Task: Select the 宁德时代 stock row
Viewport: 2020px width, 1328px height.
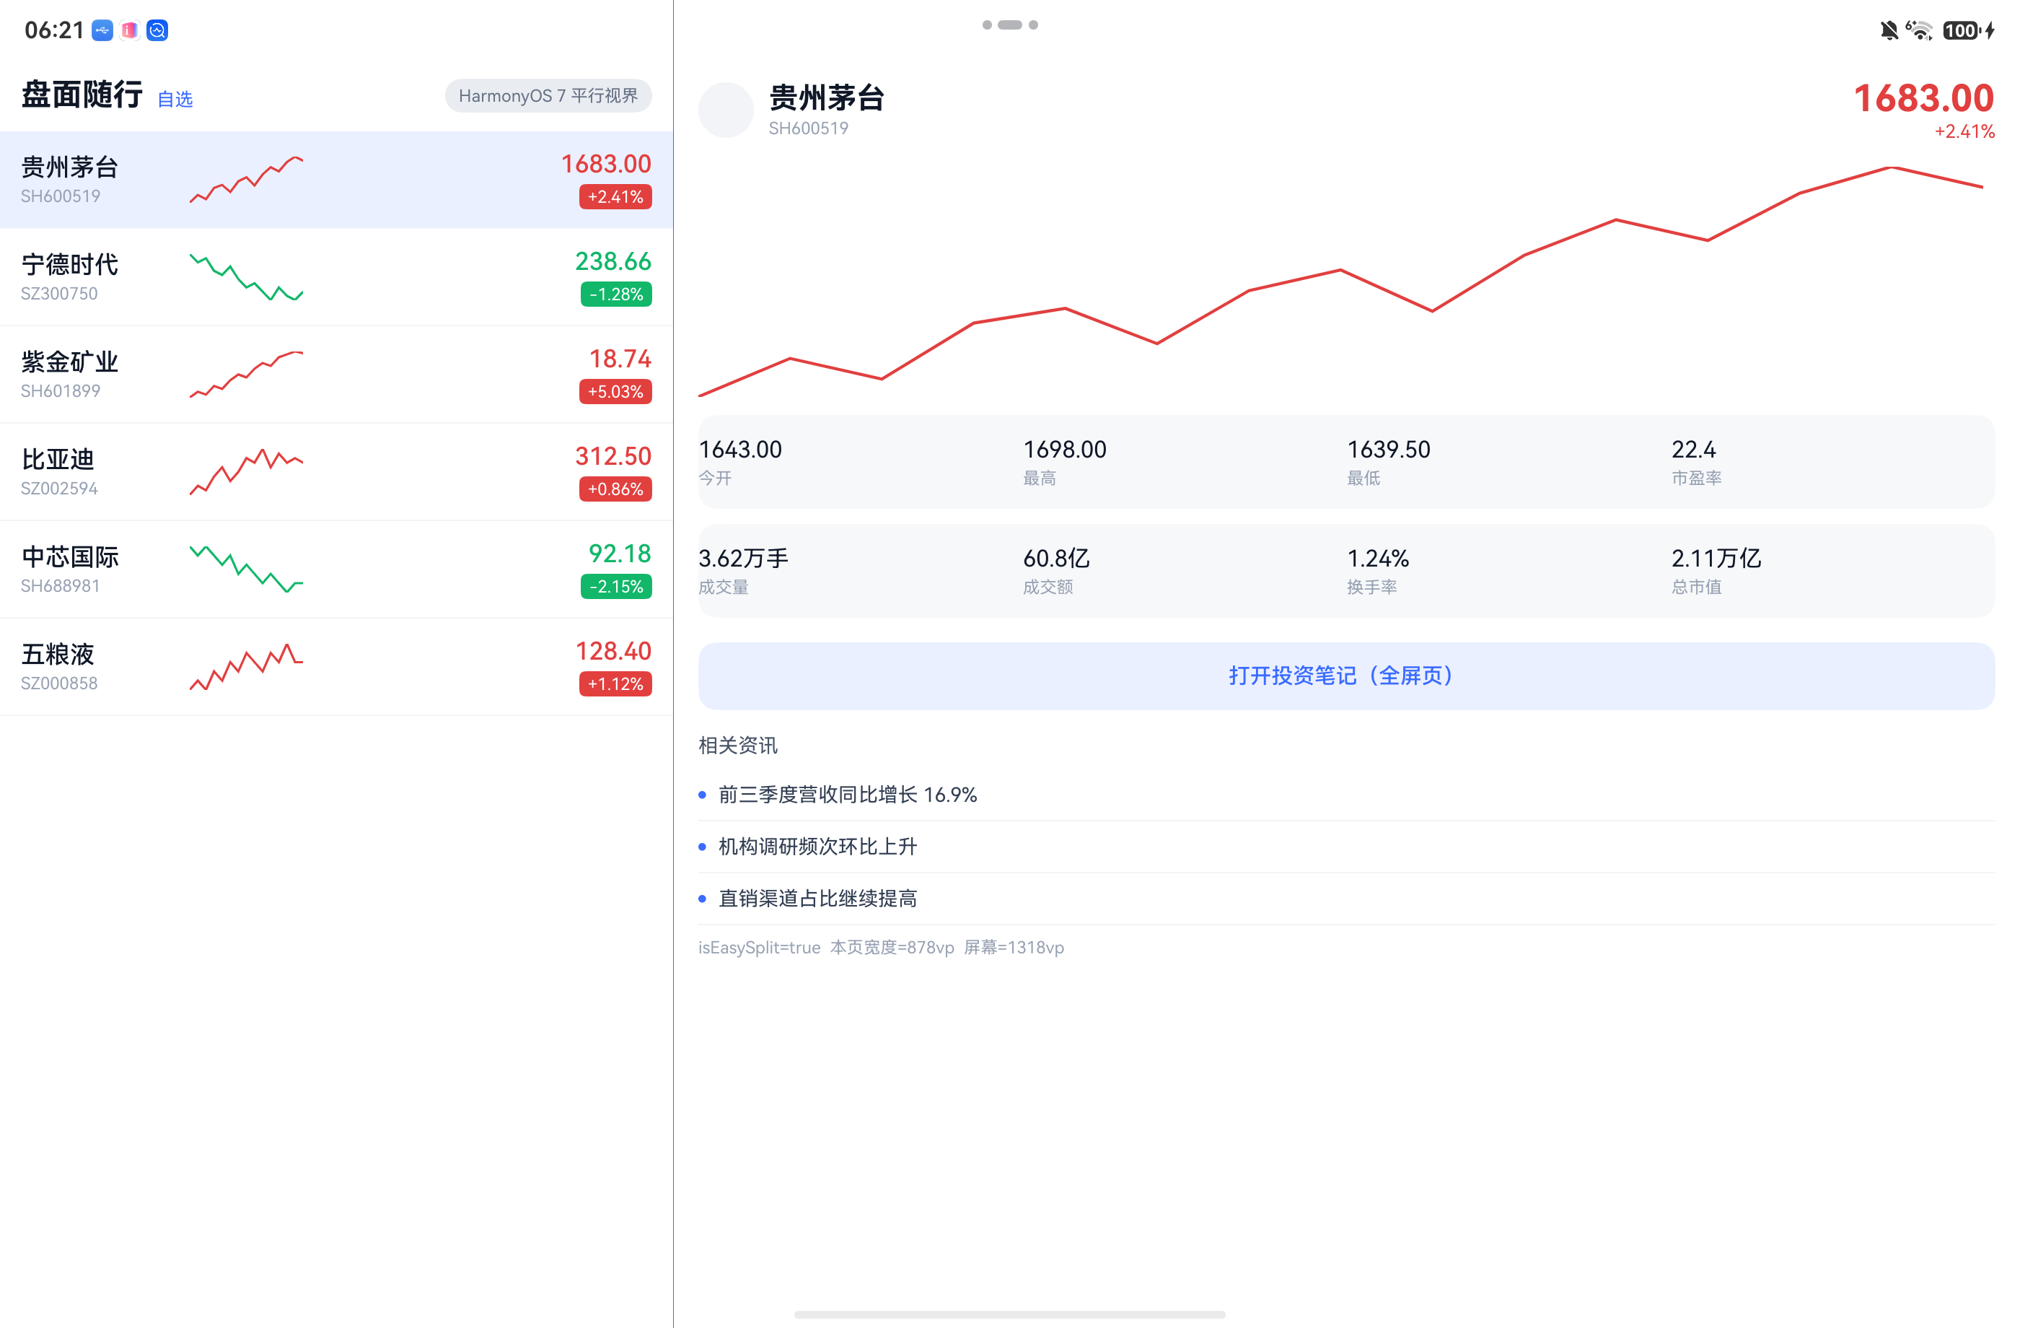Action: click(x=336, y=277)
